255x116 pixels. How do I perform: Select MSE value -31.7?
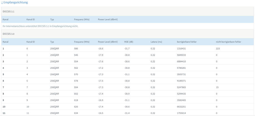pos(127,48)
